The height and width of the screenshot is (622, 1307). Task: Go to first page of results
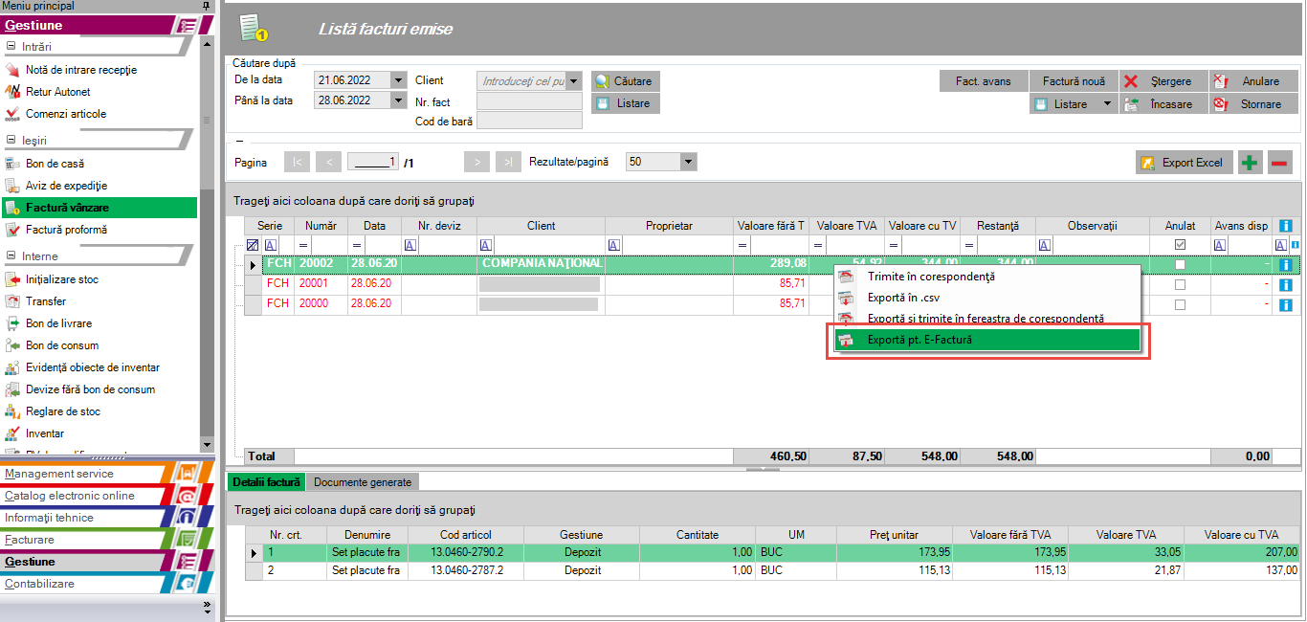(298, 163)
